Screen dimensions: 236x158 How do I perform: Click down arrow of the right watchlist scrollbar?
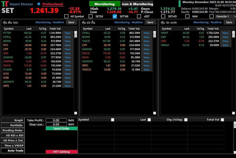[x=233, y=113]
